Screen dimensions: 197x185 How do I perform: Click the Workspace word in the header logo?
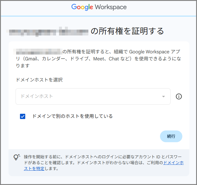coord(110,7)
